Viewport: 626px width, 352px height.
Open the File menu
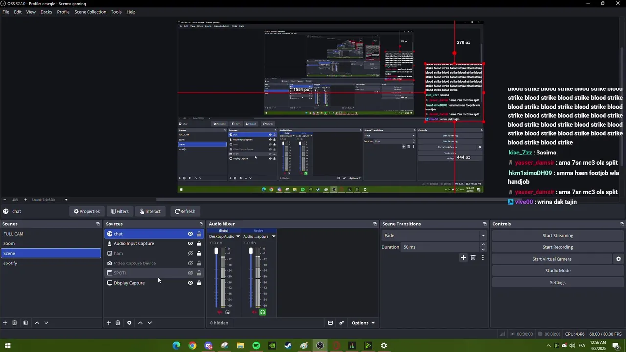coord(6,12)
